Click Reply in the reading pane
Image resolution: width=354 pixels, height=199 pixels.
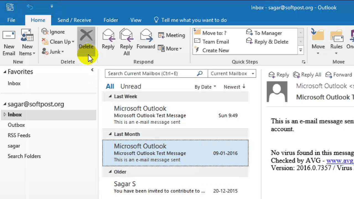pyautogui.click(x=279, y=75)
